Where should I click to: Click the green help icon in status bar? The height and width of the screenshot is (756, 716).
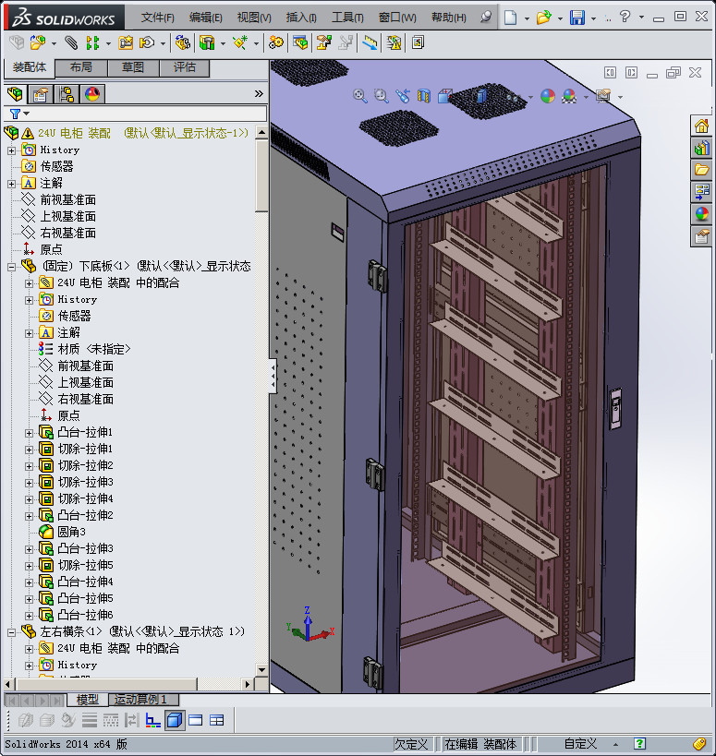639,744
